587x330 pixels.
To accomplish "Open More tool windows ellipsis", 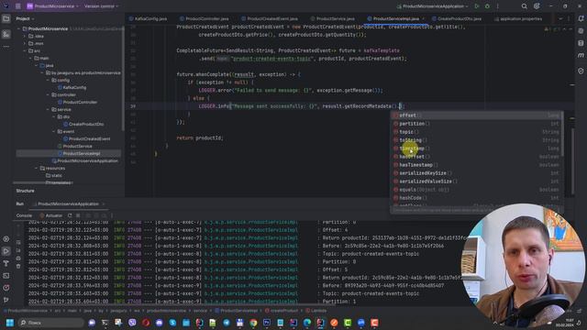I will point(6,47).
